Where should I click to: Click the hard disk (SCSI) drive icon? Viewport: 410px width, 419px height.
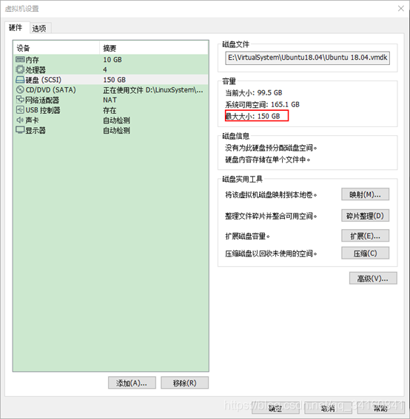pyautogui.click(x=20, y=80)
